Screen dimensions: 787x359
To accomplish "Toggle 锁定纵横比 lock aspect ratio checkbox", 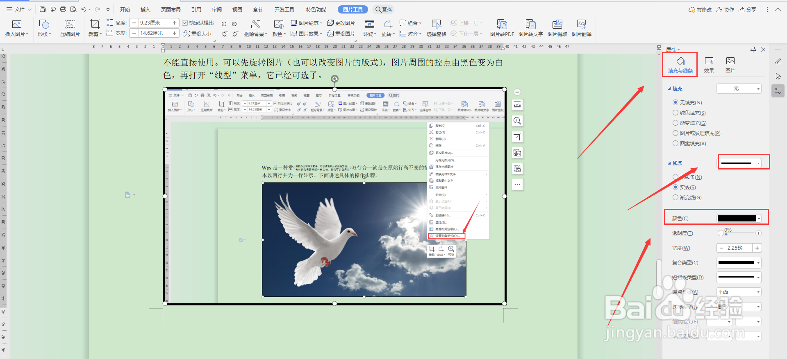I will click(185, 23).
